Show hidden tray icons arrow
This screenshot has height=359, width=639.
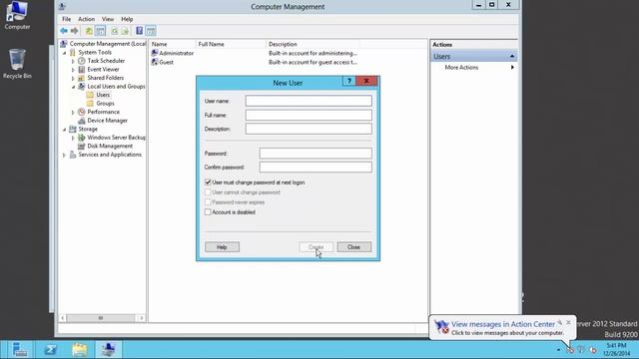tap(558, 350)
